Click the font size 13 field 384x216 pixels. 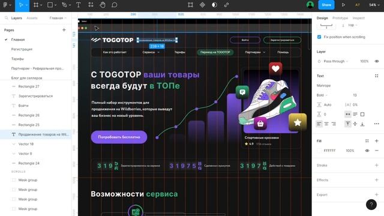point(355,95)
